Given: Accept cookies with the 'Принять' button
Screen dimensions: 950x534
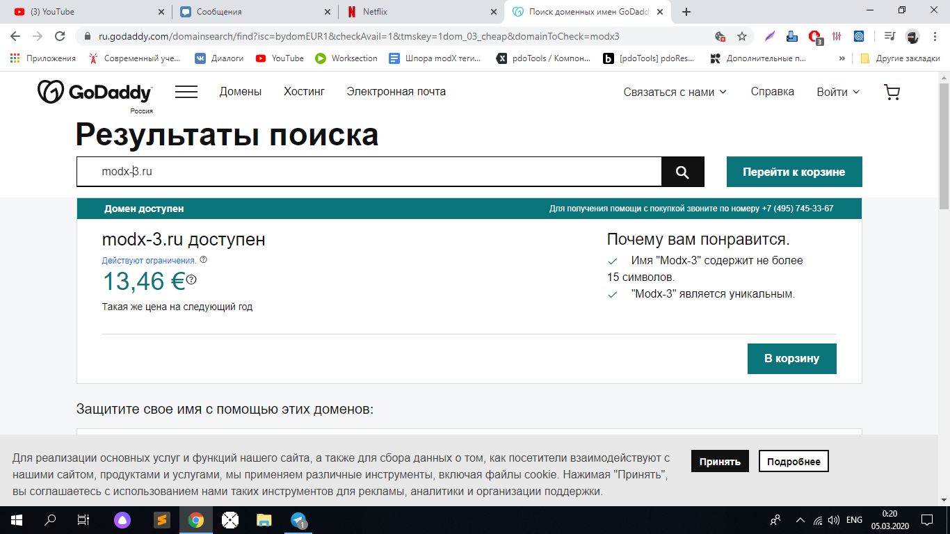Looking at the screenshot, I should (x=720, y=461).
